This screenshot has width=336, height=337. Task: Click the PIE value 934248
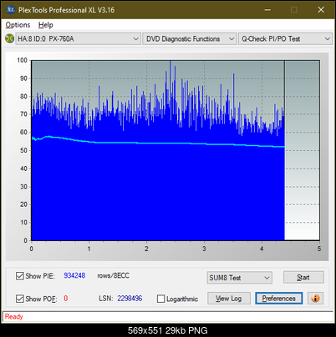74,275
